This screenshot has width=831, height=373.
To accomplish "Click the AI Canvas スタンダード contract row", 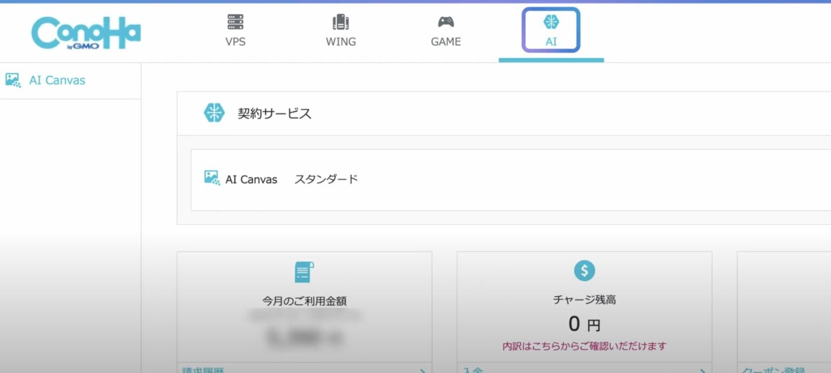I will (x=281, y=179).
